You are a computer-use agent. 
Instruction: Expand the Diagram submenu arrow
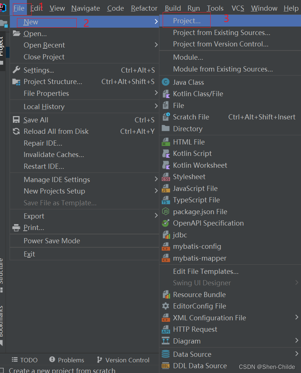click(297, 341)
